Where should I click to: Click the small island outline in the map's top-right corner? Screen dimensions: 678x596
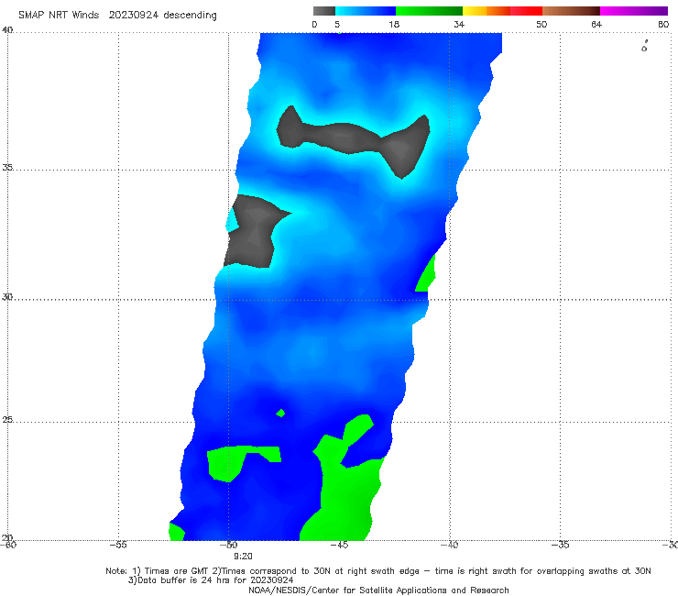point(644,47)
